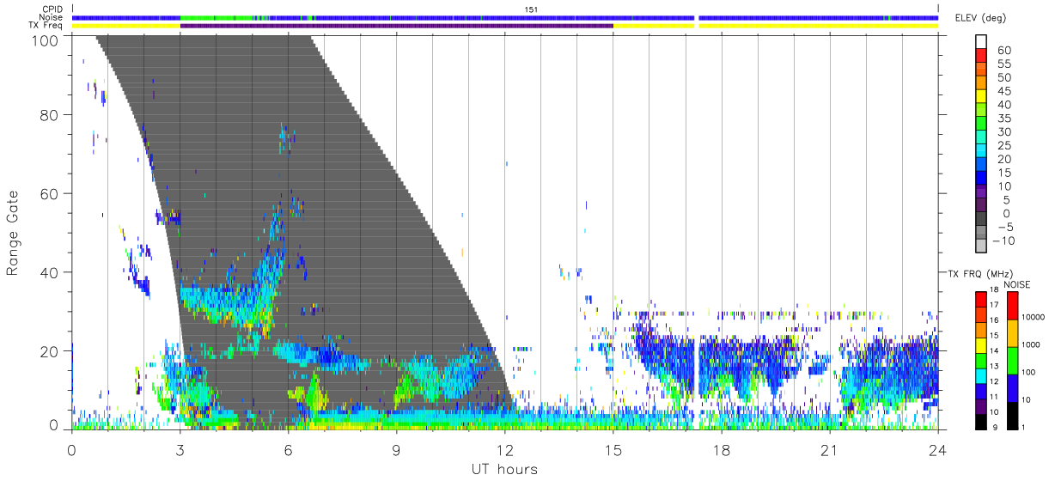Select the 'Noise' label above the plot

click(52, 17)
